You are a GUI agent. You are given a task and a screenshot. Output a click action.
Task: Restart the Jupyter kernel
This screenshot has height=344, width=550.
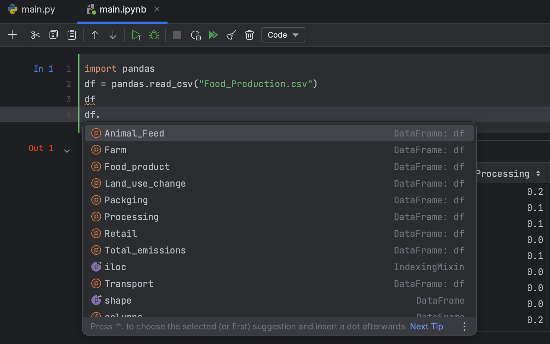tap(196, 35)
